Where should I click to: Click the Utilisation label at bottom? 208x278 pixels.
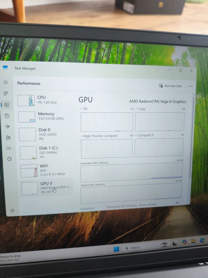tap(87, 208)
